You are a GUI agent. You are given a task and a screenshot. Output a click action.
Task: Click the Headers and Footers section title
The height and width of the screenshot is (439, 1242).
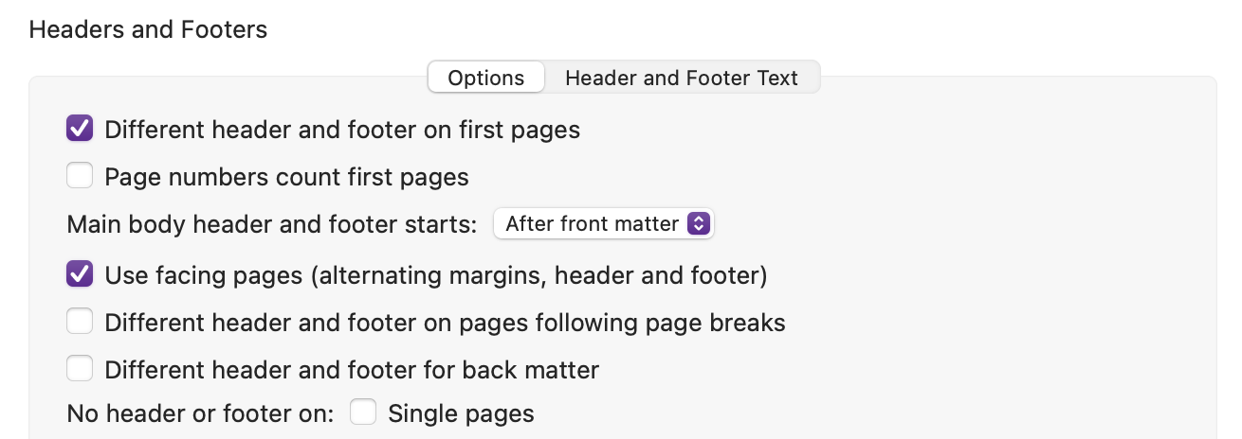coord(148,30)
